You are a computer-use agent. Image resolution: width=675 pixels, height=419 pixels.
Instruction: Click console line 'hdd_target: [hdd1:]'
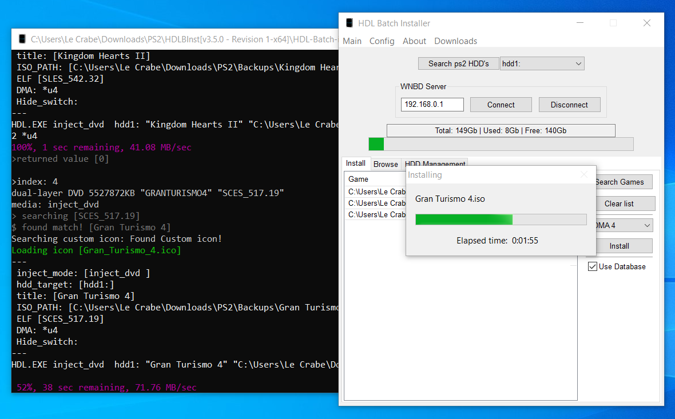65,284
